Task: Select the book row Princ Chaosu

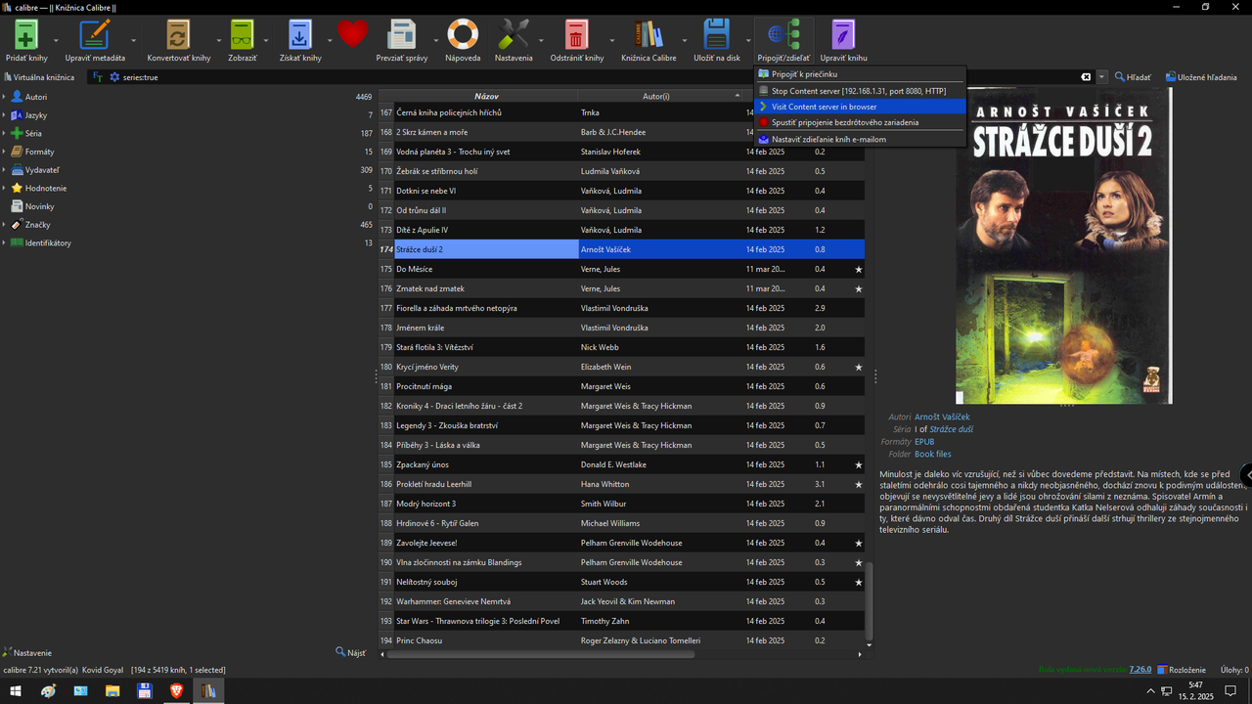Action: [x=629, y=640]
